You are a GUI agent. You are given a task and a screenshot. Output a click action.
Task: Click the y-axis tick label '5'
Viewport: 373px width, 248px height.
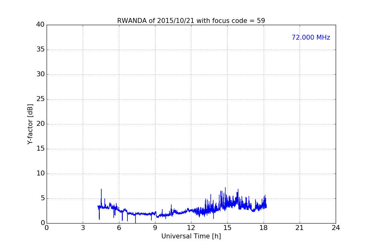[x=42, y=198]
